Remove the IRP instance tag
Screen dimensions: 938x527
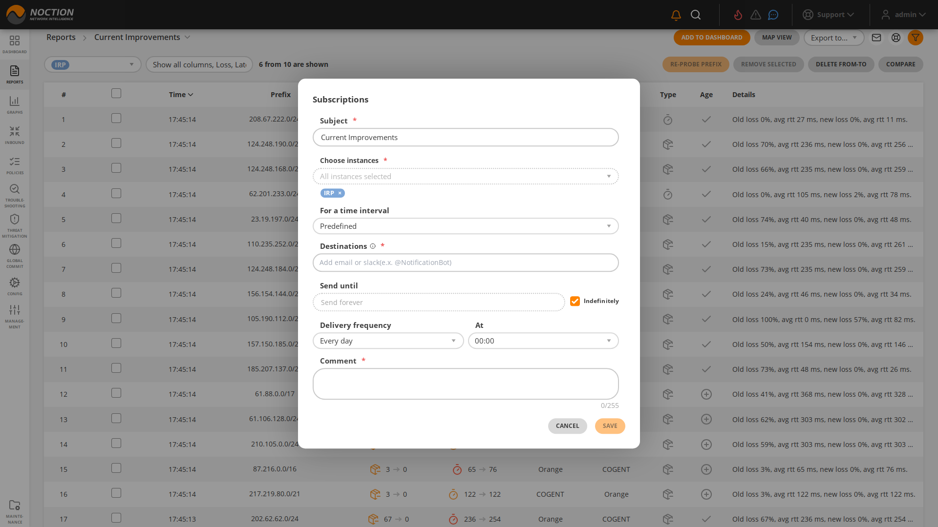click(x=340, y=193)
